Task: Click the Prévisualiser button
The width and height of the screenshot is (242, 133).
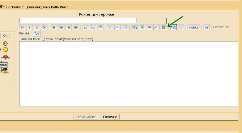Action: [86, 117]
